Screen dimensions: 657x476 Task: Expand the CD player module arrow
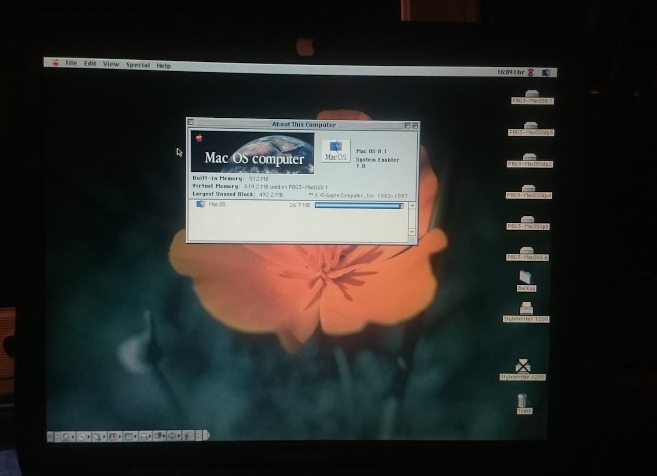click(89, 437)
